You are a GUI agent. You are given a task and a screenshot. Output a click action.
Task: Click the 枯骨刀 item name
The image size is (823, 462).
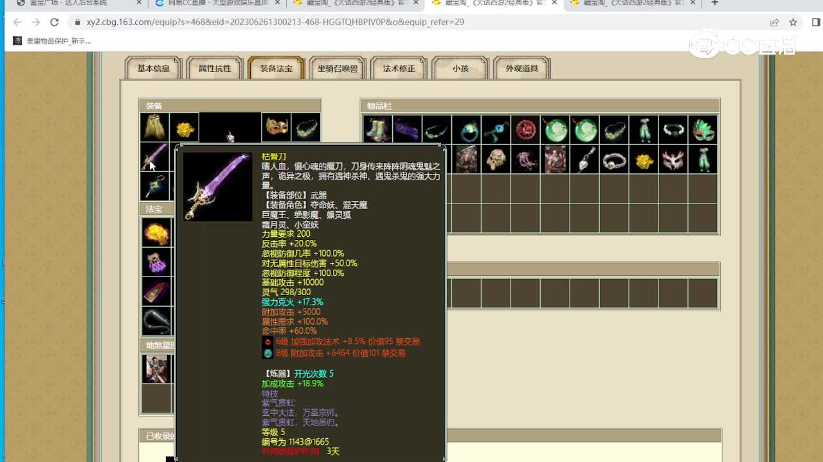coord(274,157)
